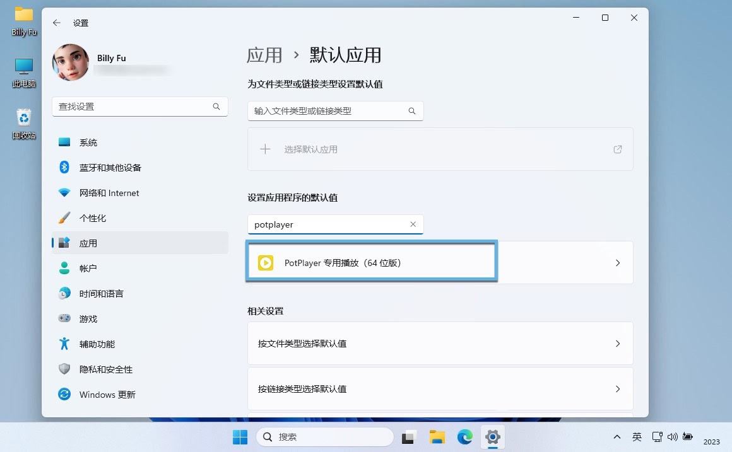732x452 pixels.
Task: Expand 按链接类型选择默认值 chevron
Action: tap(617, 389)
